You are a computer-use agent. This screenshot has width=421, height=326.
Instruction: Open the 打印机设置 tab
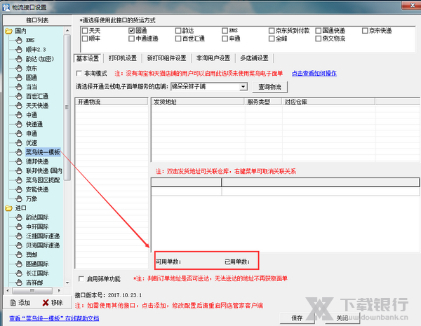(x=123, y=58)
